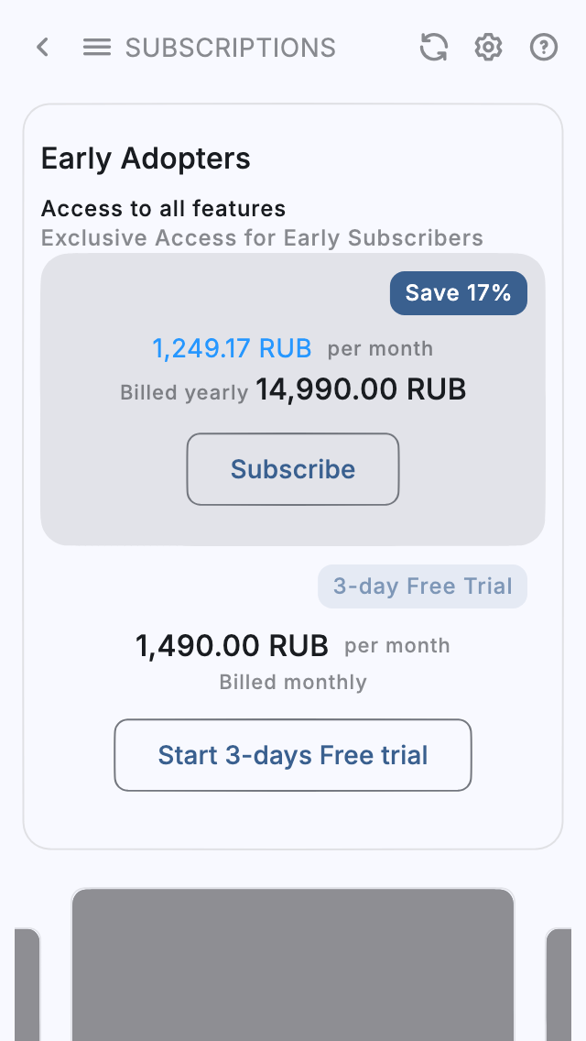Click the SUBSCRIPTIONS page title
This screenshot has height=1041, width=586.
(x=231, y=48)
